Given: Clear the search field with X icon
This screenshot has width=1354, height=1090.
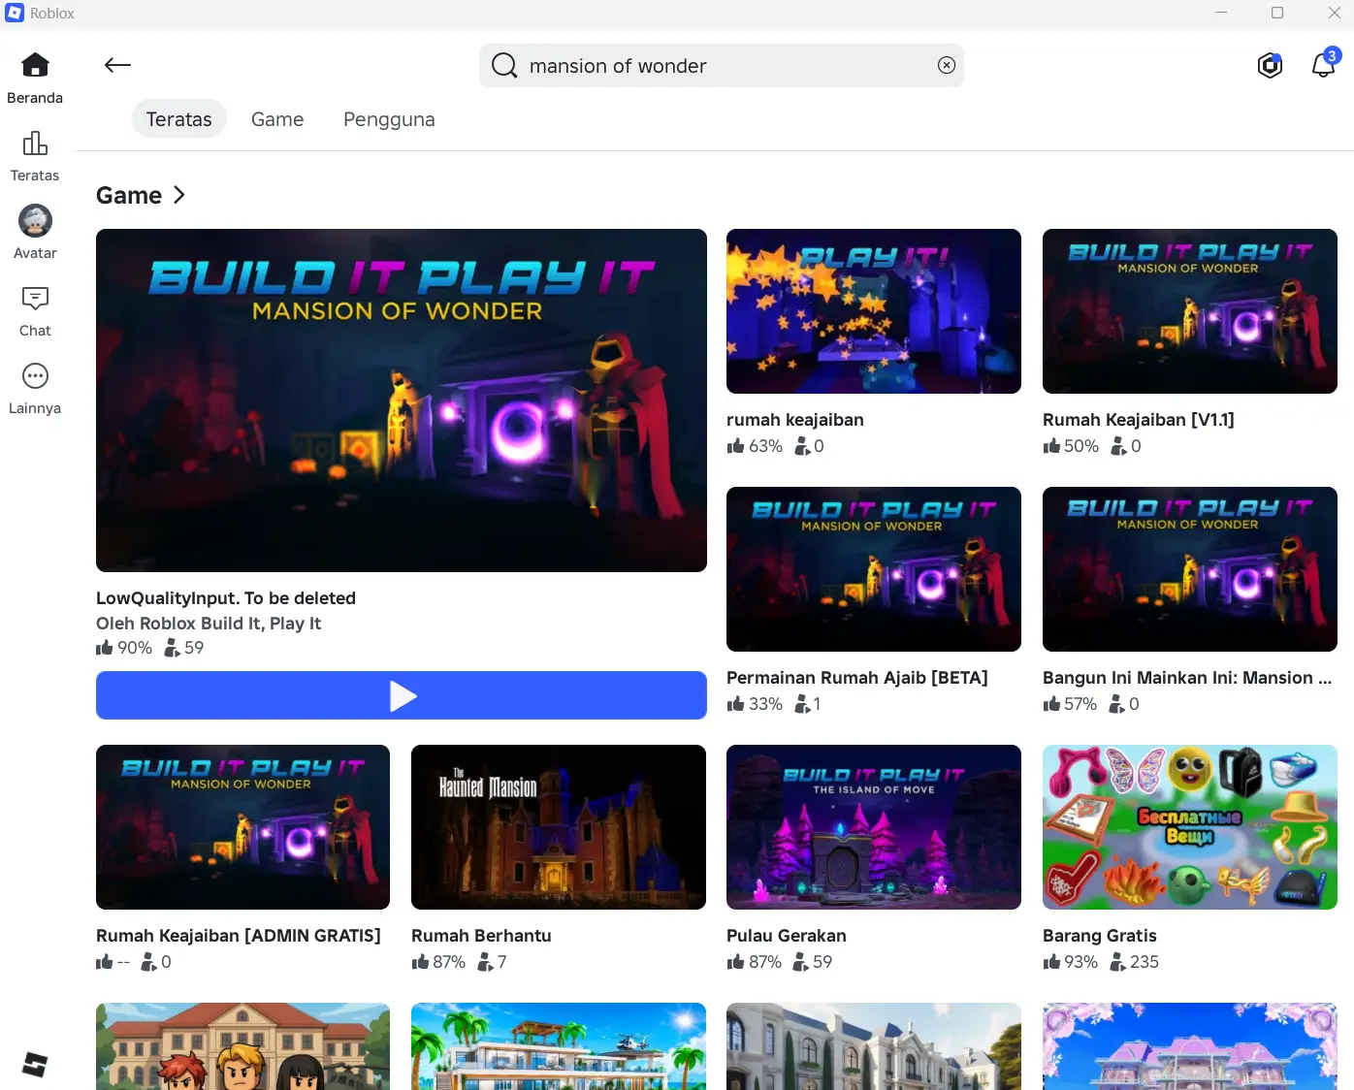Looking at the screenshot, I should pyautogui.click(x=947, y=65).
